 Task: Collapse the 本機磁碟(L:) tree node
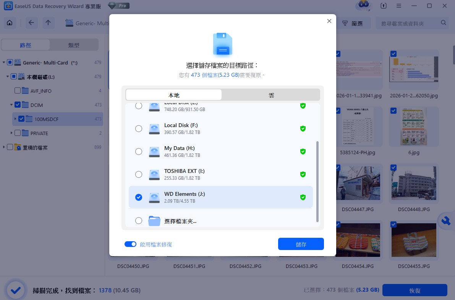pyautogui.click(x=8, y=76)
